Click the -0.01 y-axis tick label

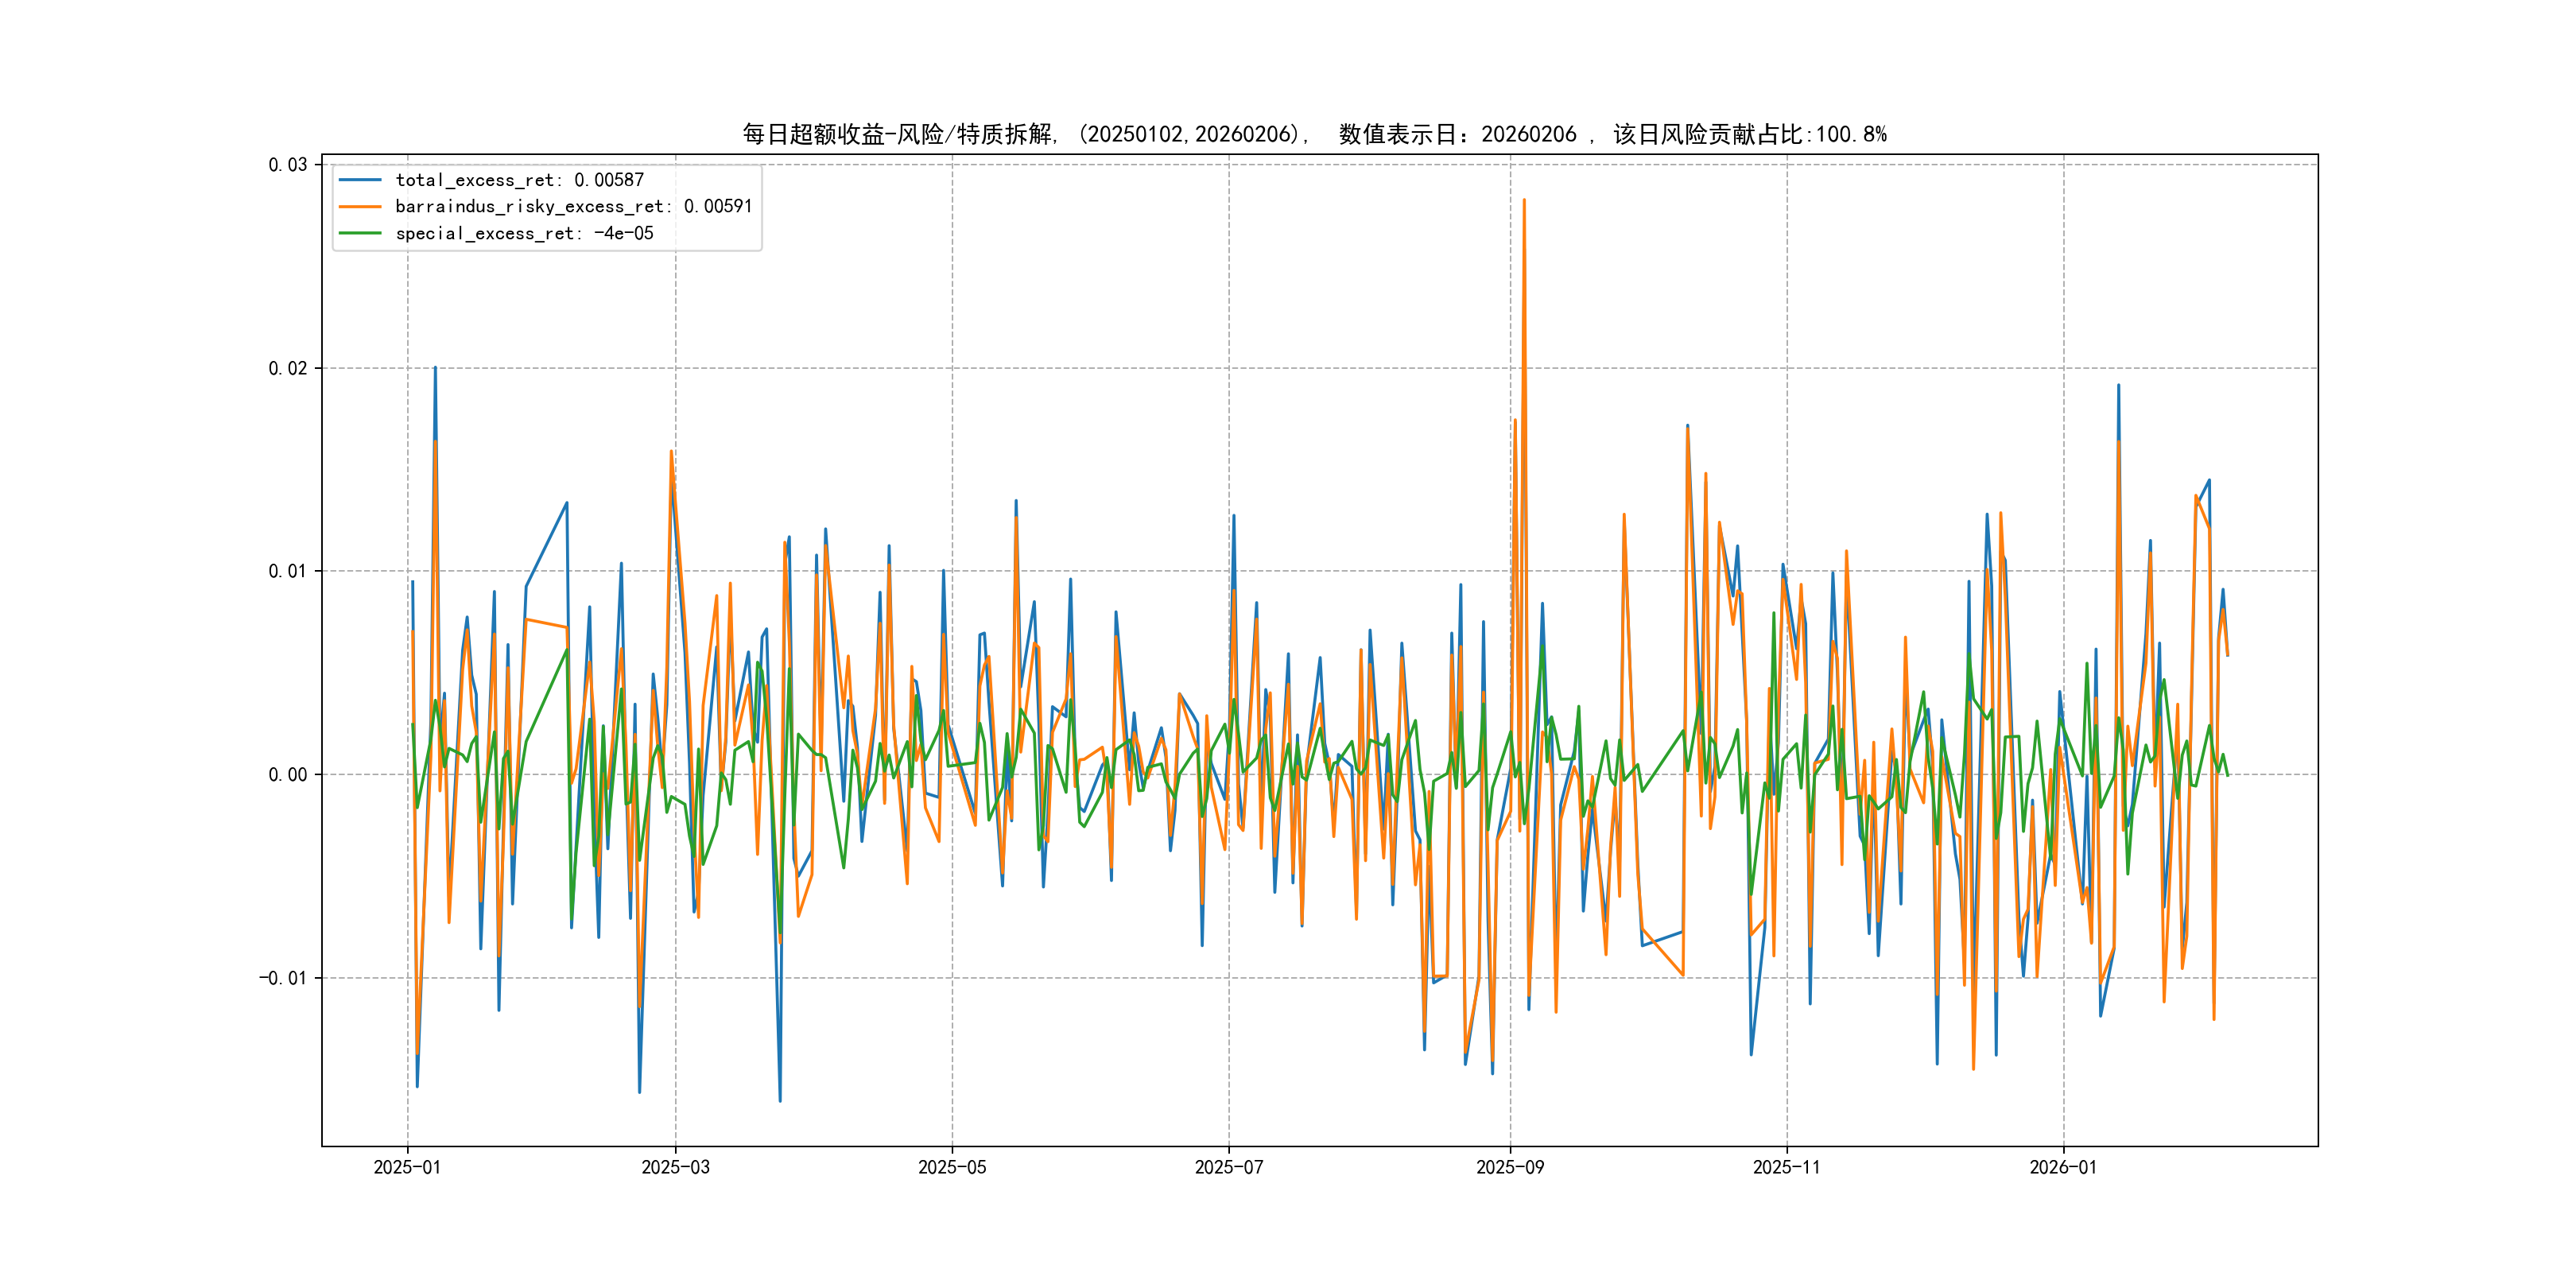[x=283, y=978]
